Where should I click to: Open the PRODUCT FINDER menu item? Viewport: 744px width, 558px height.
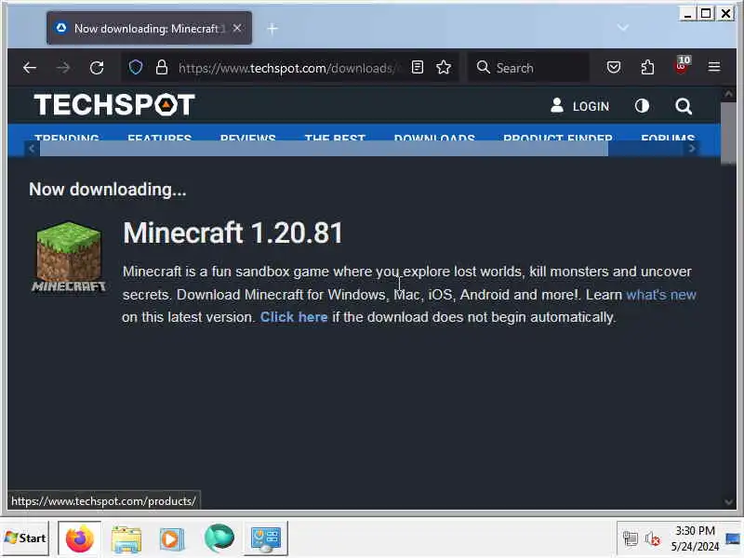[557, 138]
